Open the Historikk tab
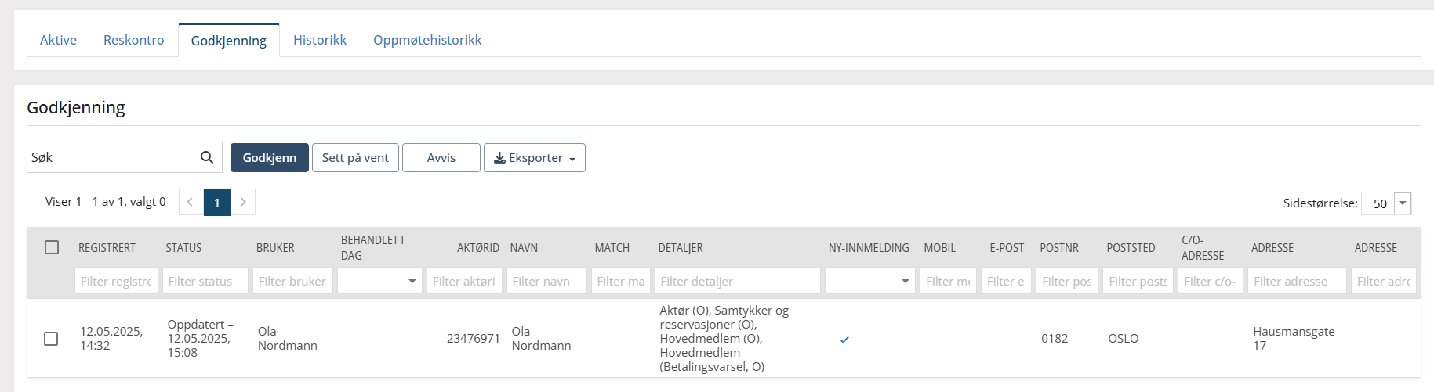This screenshot has height=392, width=1434. point(320,40)
